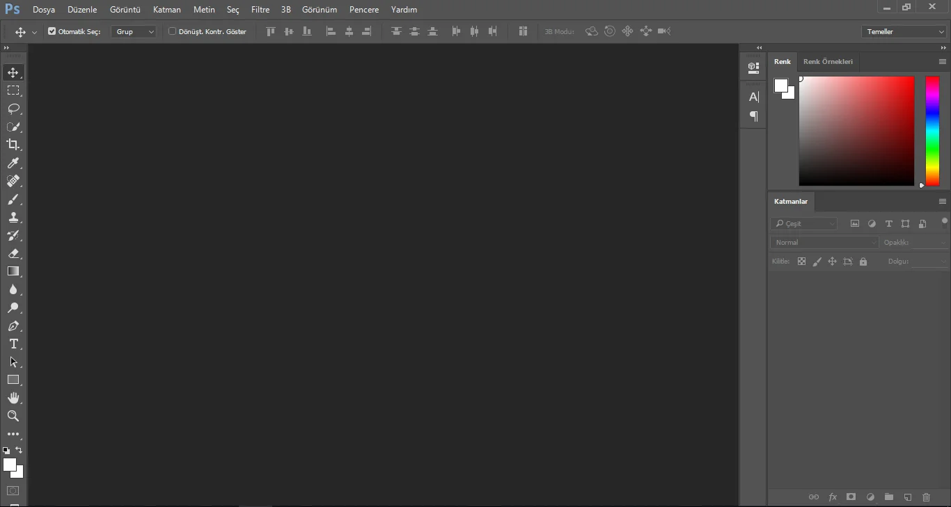Select the Quick Selection tool
The image size is (951, 507).
coord(13,127)
